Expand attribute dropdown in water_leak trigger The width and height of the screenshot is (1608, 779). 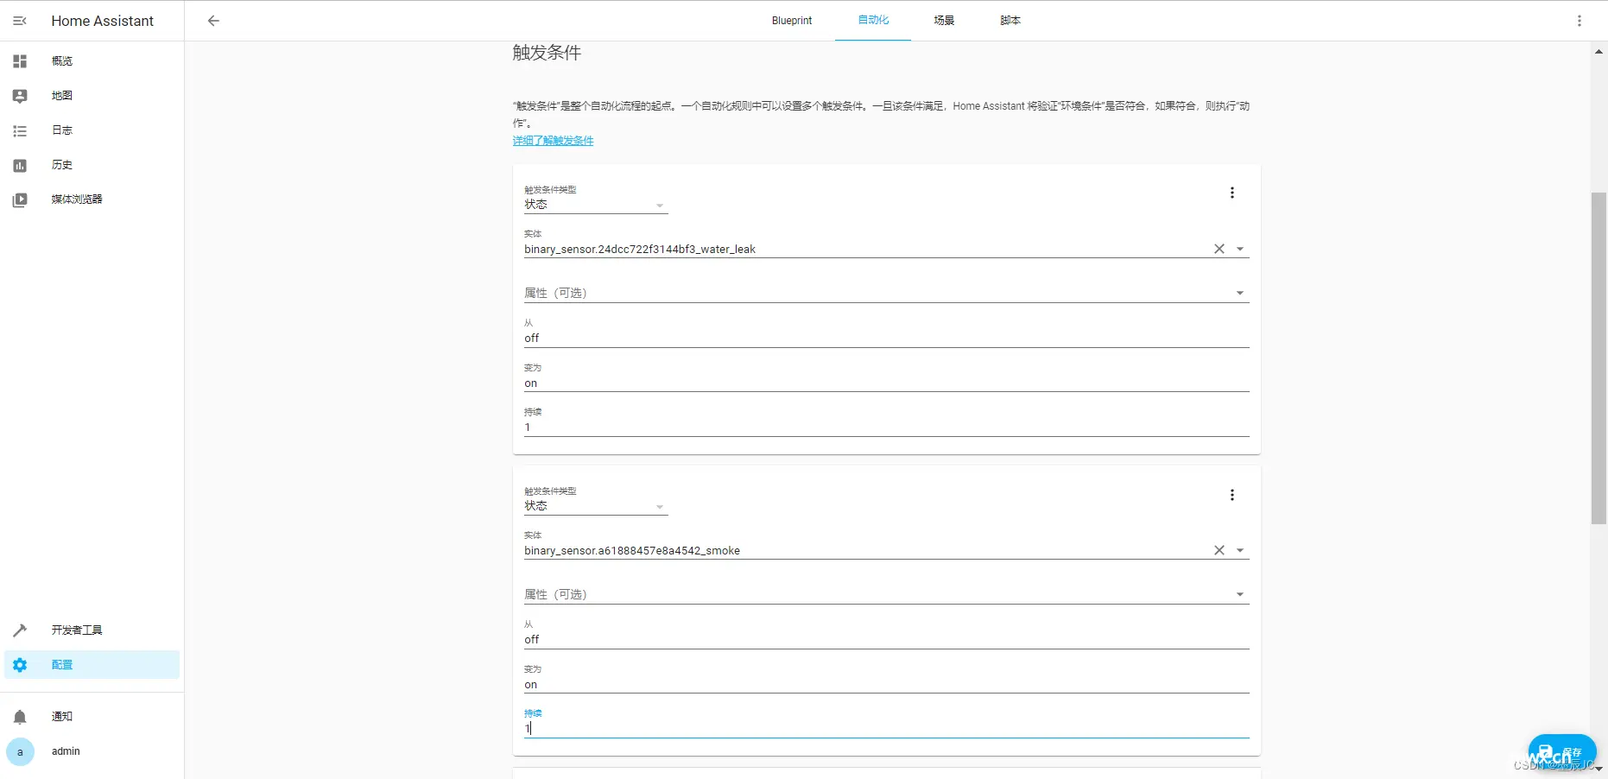[1240, 293]
